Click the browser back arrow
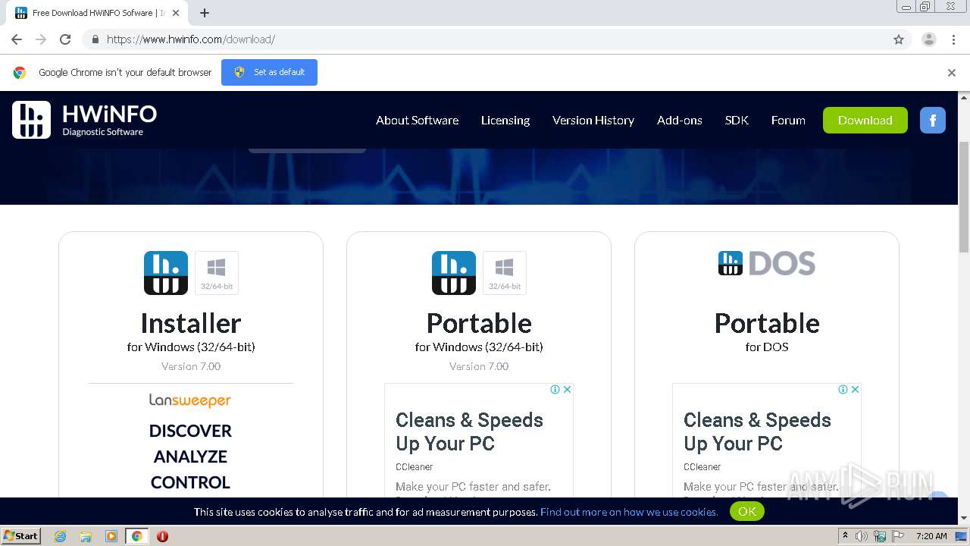This screenshot has width=970, height=546. [x=17, y=39]
